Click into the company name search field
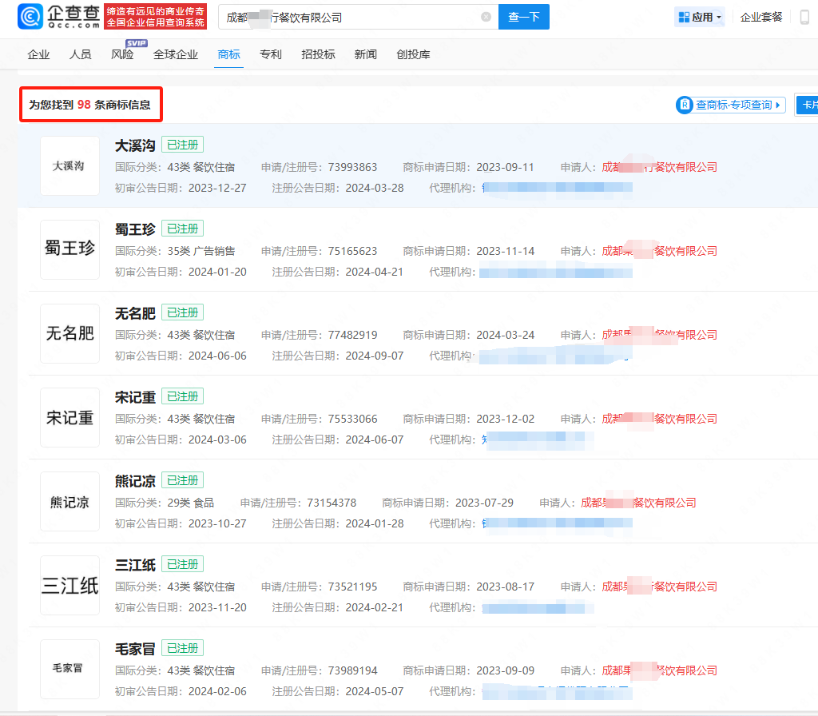This screenshot has height=716, width=818. coord(351,17)
